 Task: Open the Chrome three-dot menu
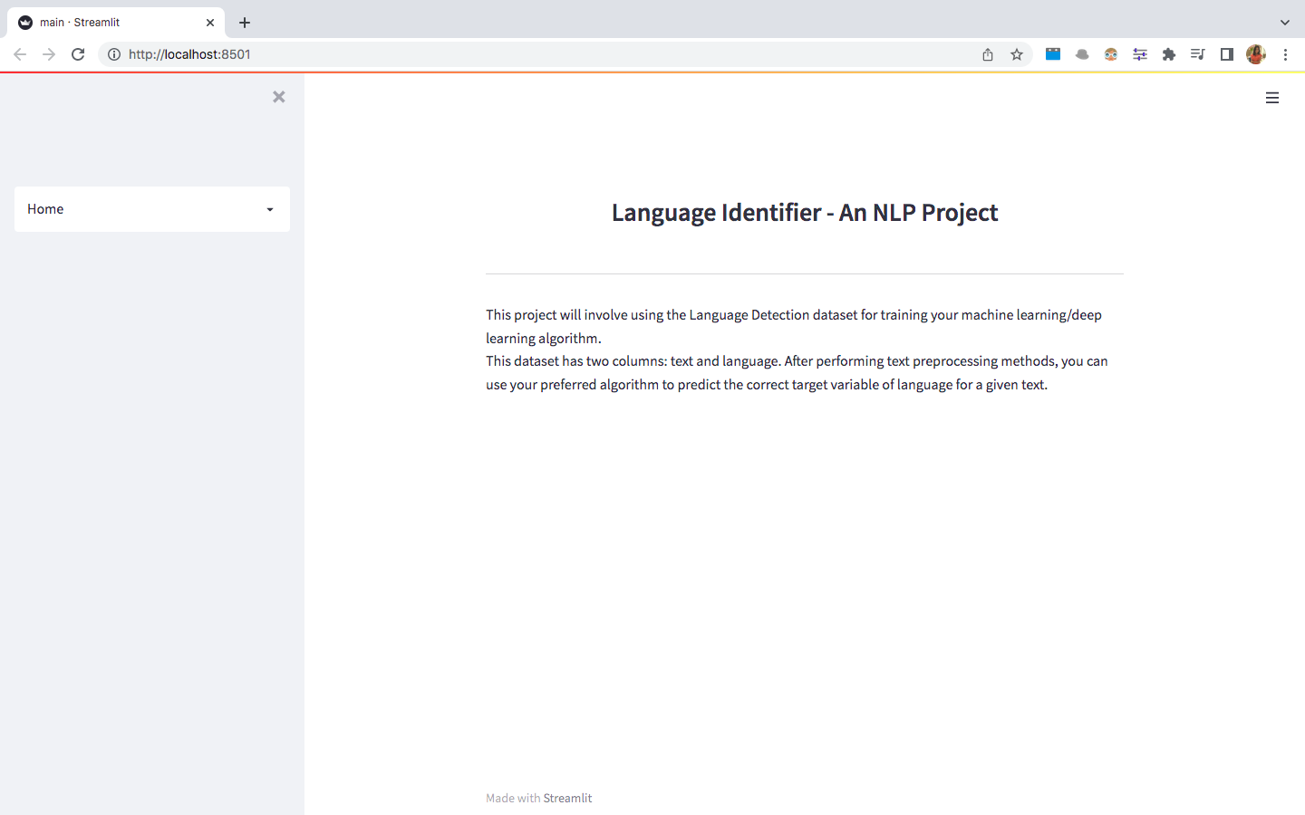[1285, 54]
